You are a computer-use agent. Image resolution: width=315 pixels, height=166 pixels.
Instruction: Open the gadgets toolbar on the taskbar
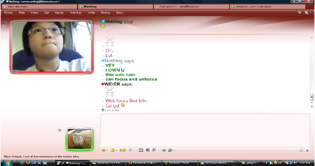point(249,163)
